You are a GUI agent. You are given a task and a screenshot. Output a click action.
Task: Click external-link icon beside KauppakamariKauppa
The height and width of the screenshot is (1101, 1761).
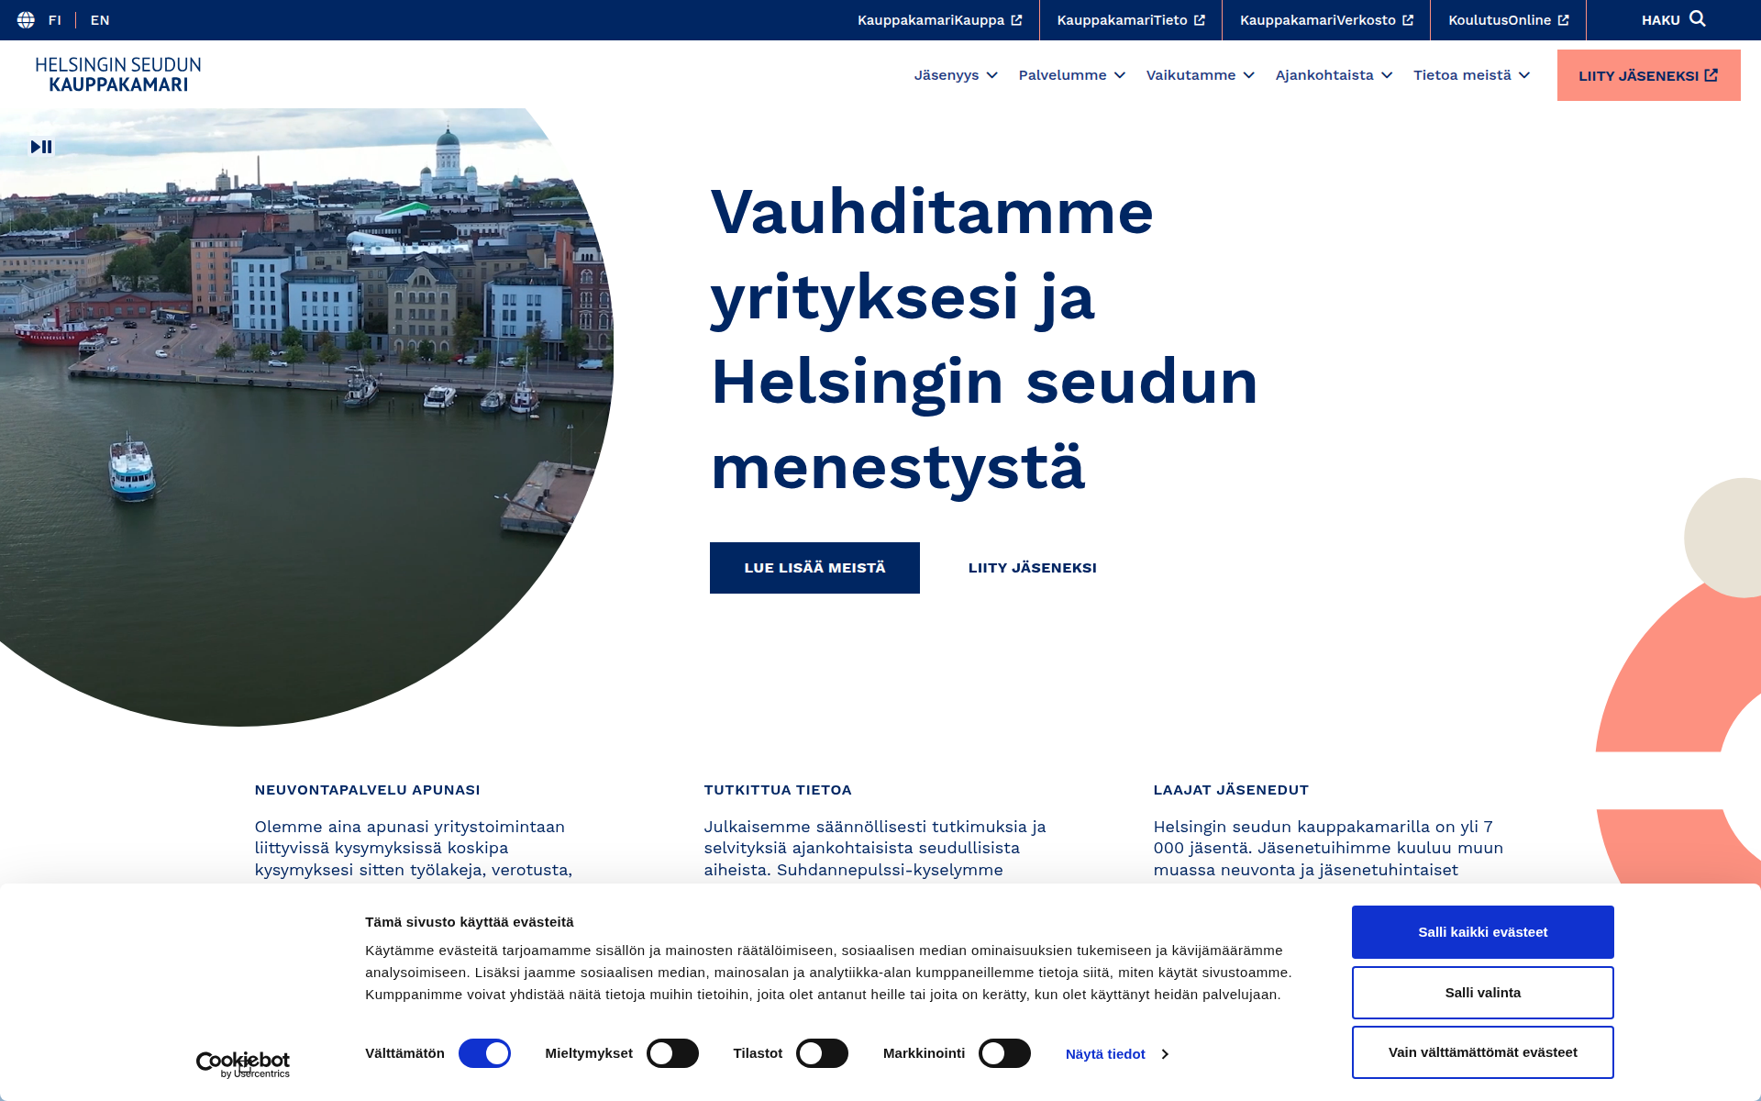tap(1016, 20)
